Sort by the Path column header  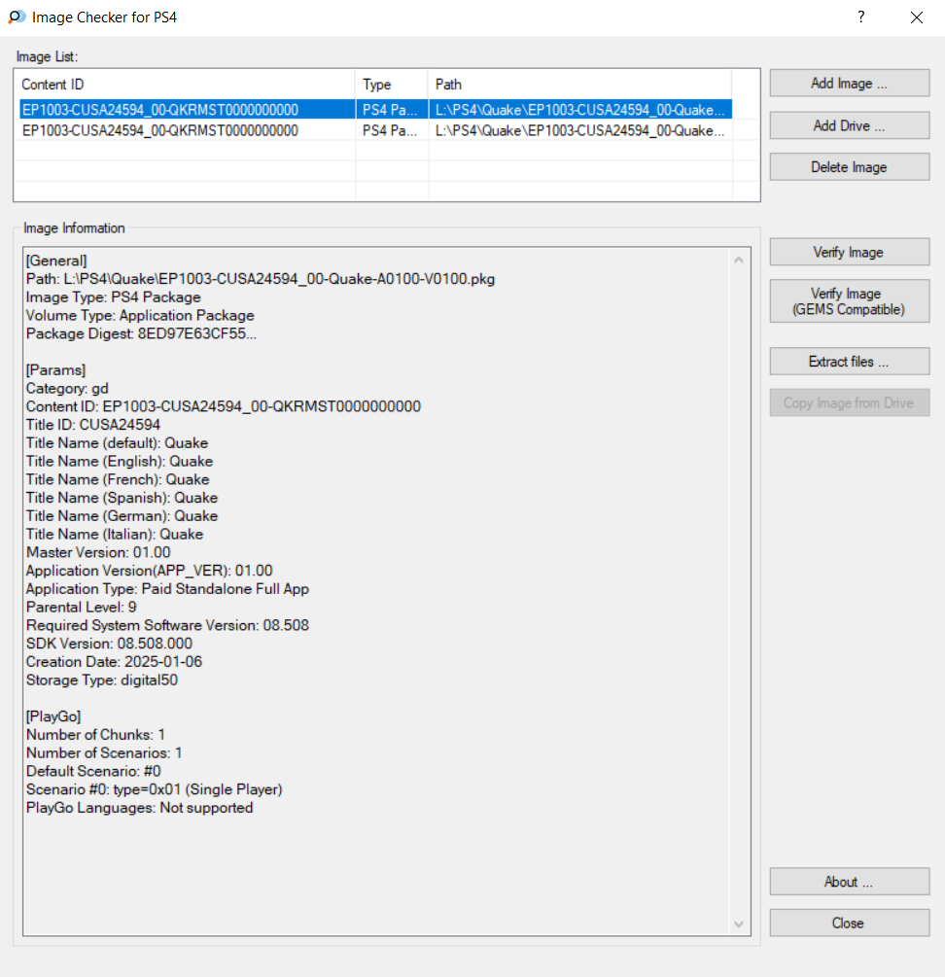point(580,85)
